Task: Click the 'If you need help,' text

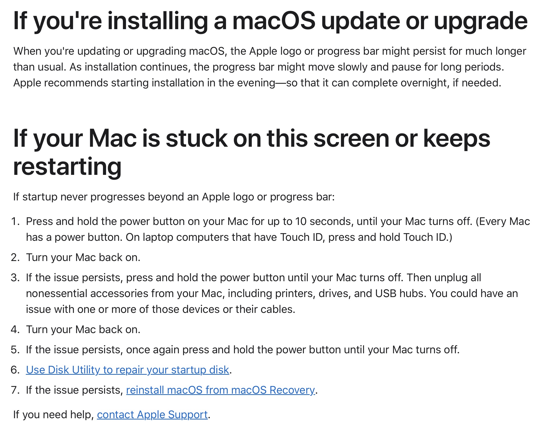Action: [x=54, y=415]
